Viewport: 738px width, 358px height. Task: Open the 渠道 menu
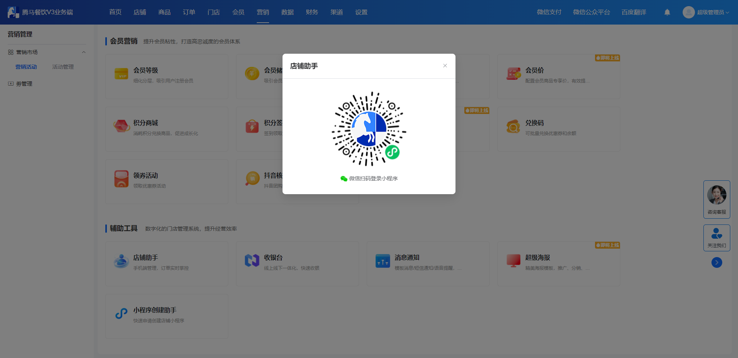(337, 12)
